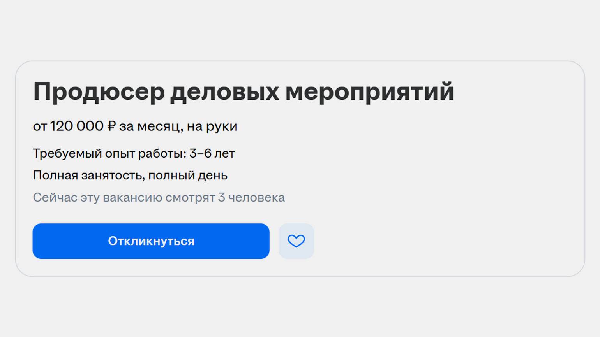Click the word Продюсер in the heading
The width and height of the screenshot is (600, 337).
coord(99,92)
